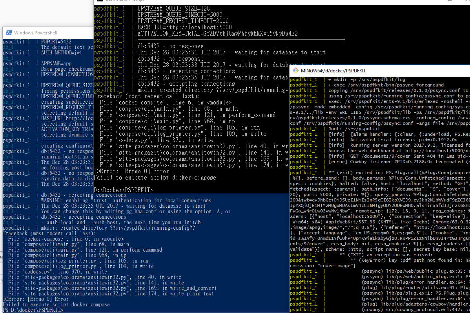The image size is (470, 313).
Task: Click 'You can change this by editing pg_hba.conf'
Action: pos(135,212)
